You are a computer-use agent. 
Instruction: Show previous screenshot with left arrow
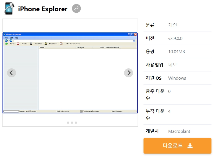[x=12, y=73]
